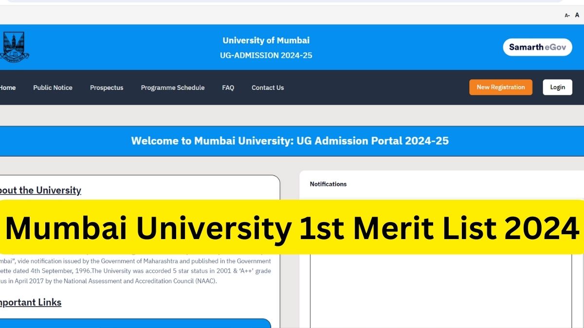Viewport: 584px width, 328px height.
Task: Go to the Home menu item
Action: [x=7, y=87]
